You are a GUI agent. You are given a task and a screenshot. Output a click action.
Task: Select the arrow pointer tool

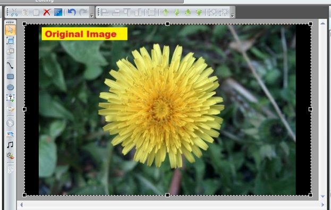[10, 30]
